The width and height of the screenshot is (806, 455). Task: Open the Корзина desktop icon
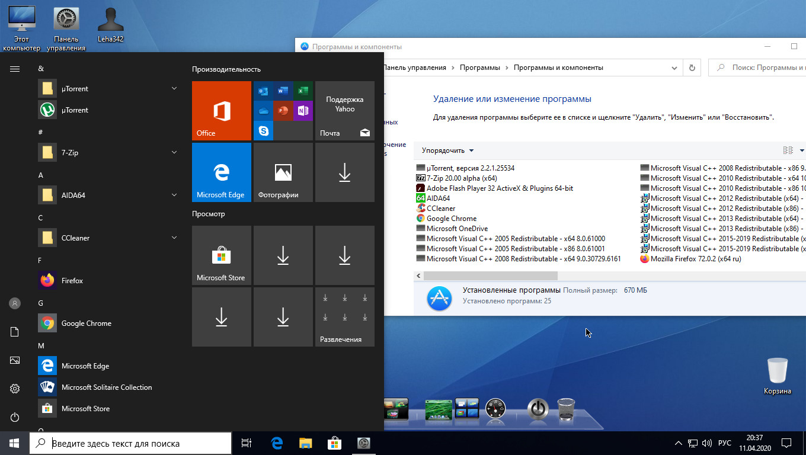tap(777, 376)
